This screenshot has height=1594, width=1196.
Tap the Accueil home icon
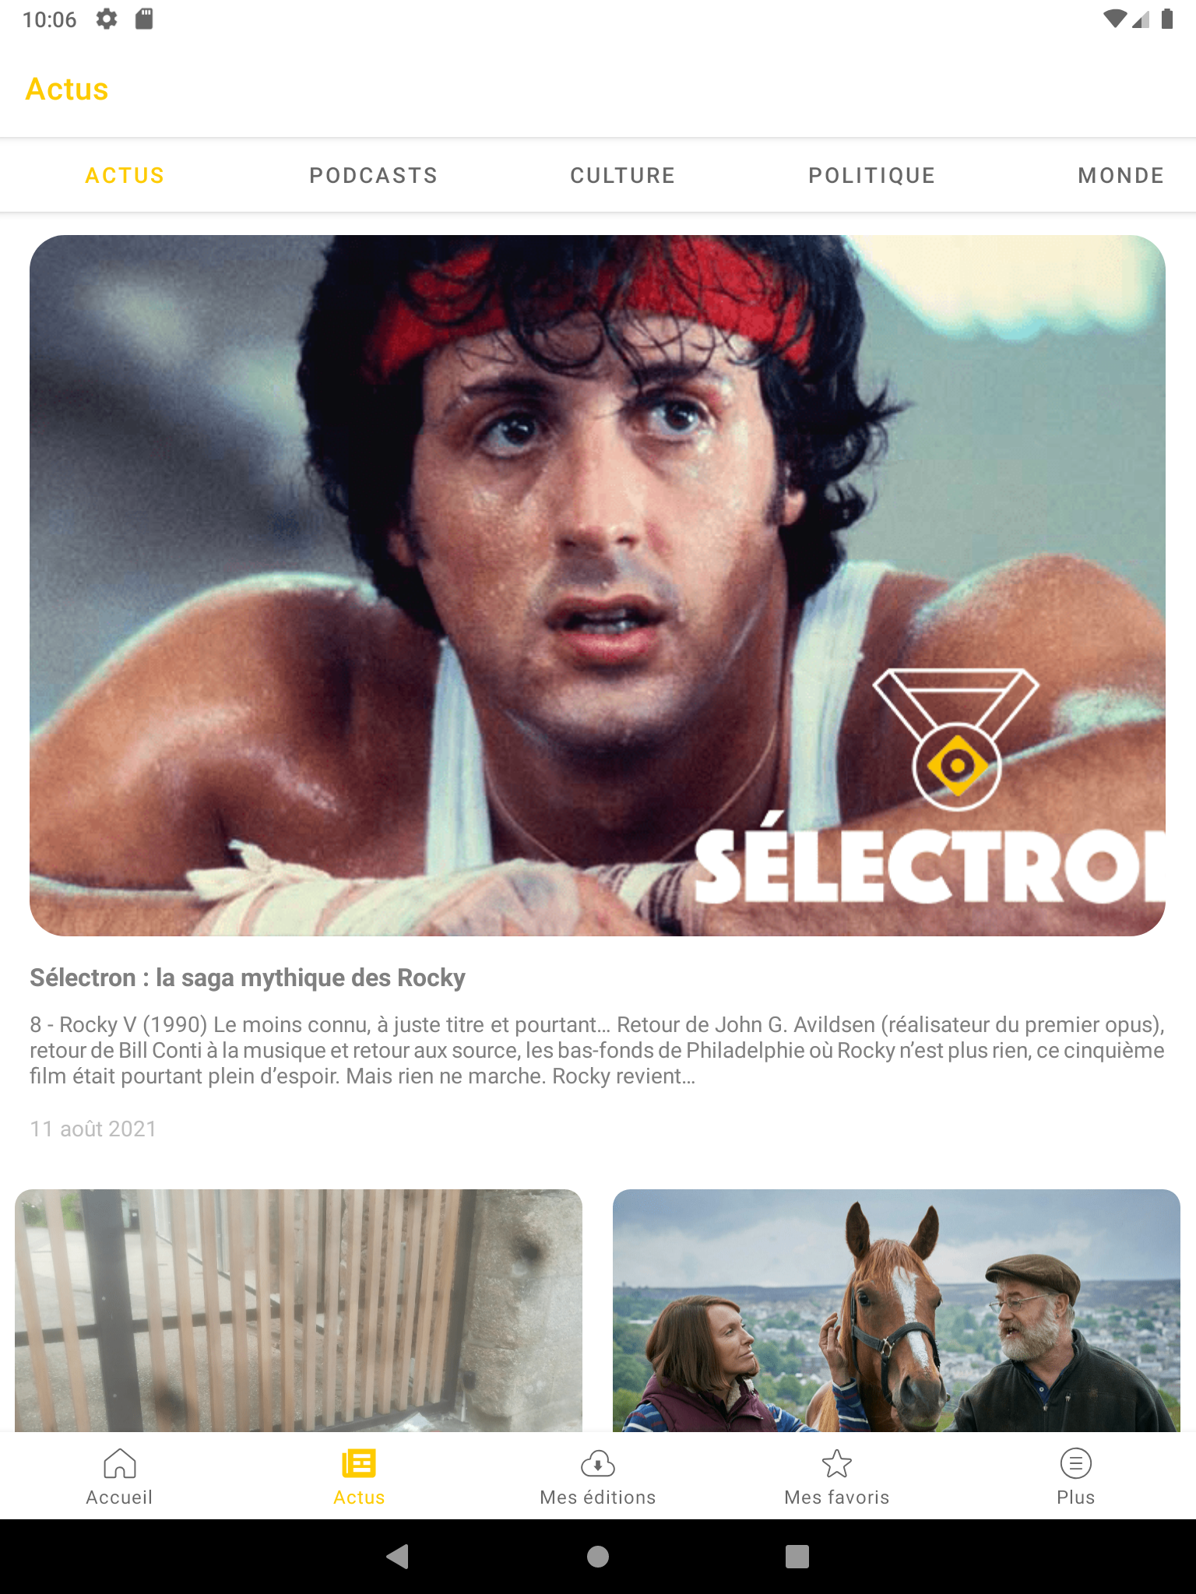tap(119, 1463)
